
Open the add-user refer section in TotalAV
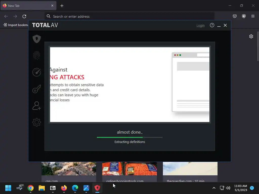coord(36,106)
